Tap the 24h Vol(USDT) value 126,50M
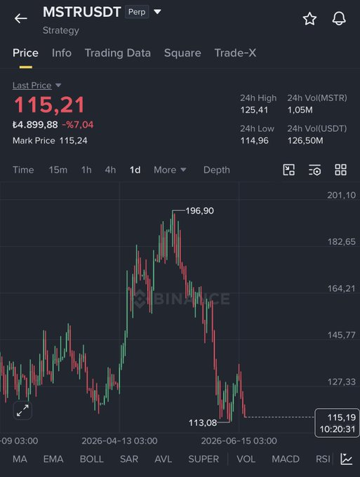Screen dimensions: 360x477 tap(305, 140)
